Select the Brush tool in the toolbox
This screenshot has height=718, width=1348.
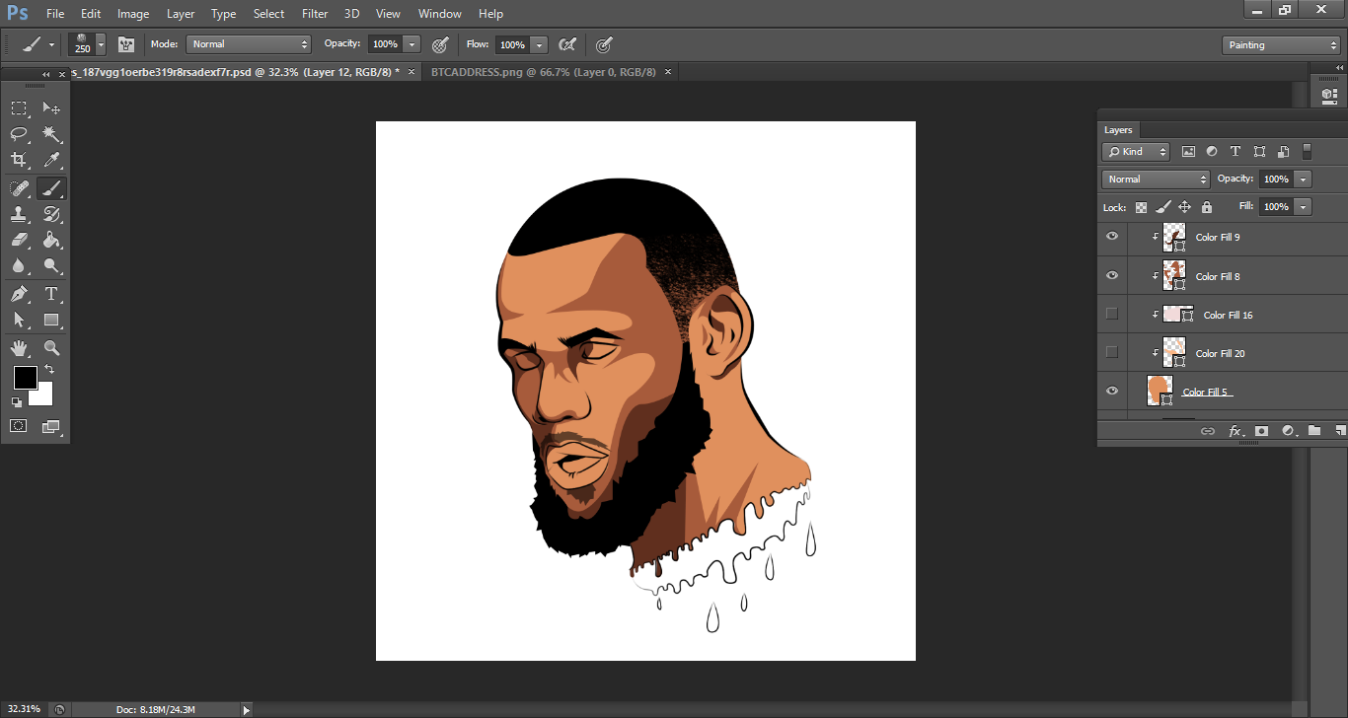tap(52, 188)
